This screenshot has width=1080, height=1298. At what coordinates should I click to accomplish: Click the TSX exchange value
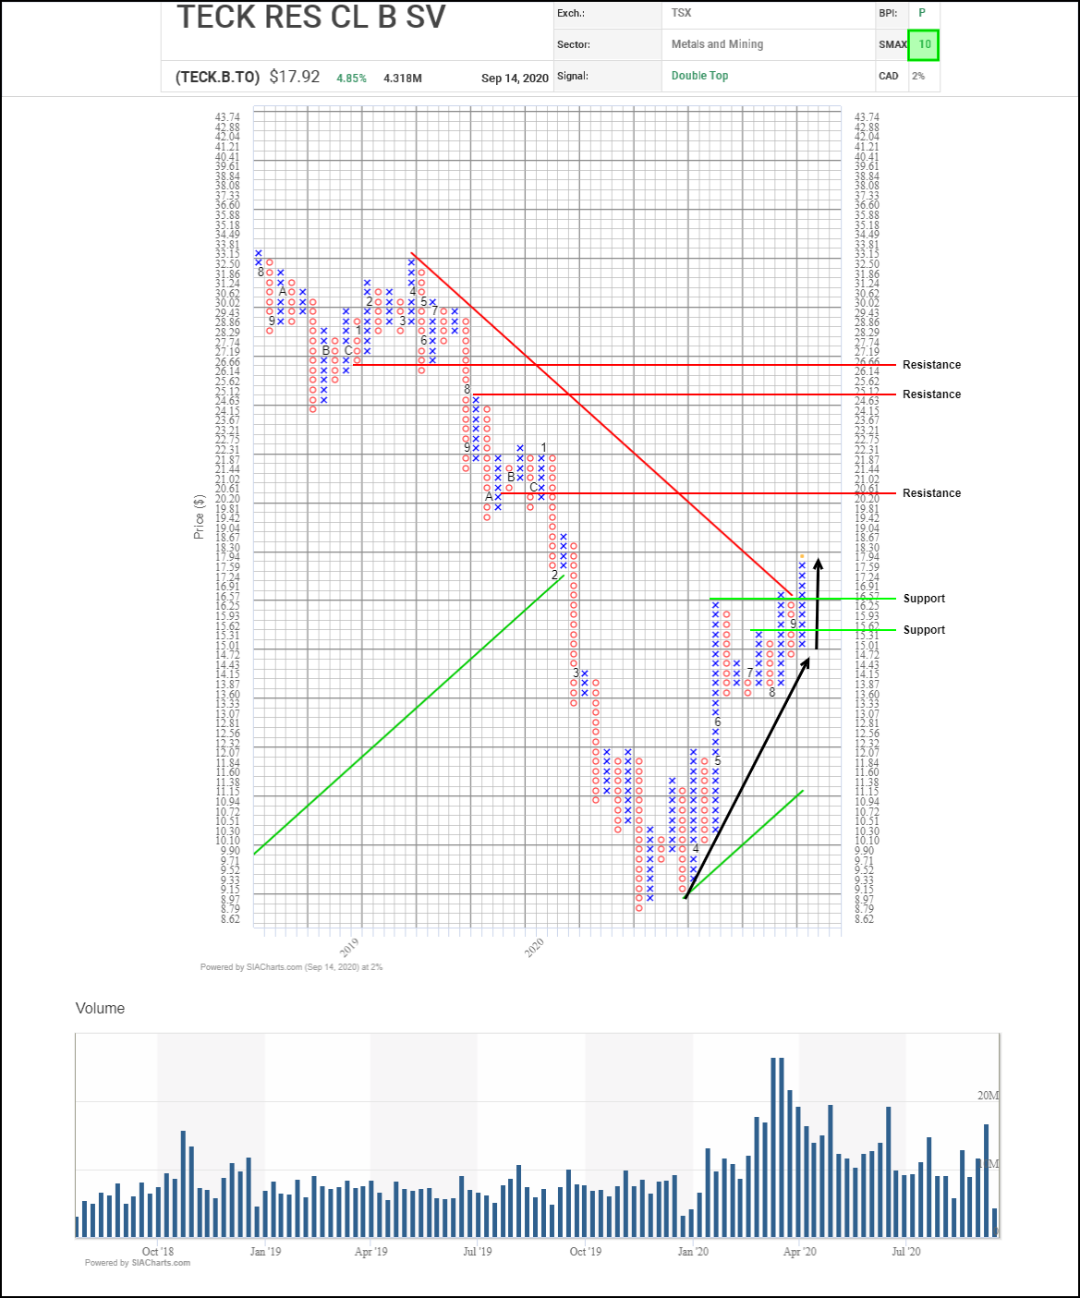[x=681, y=13]
